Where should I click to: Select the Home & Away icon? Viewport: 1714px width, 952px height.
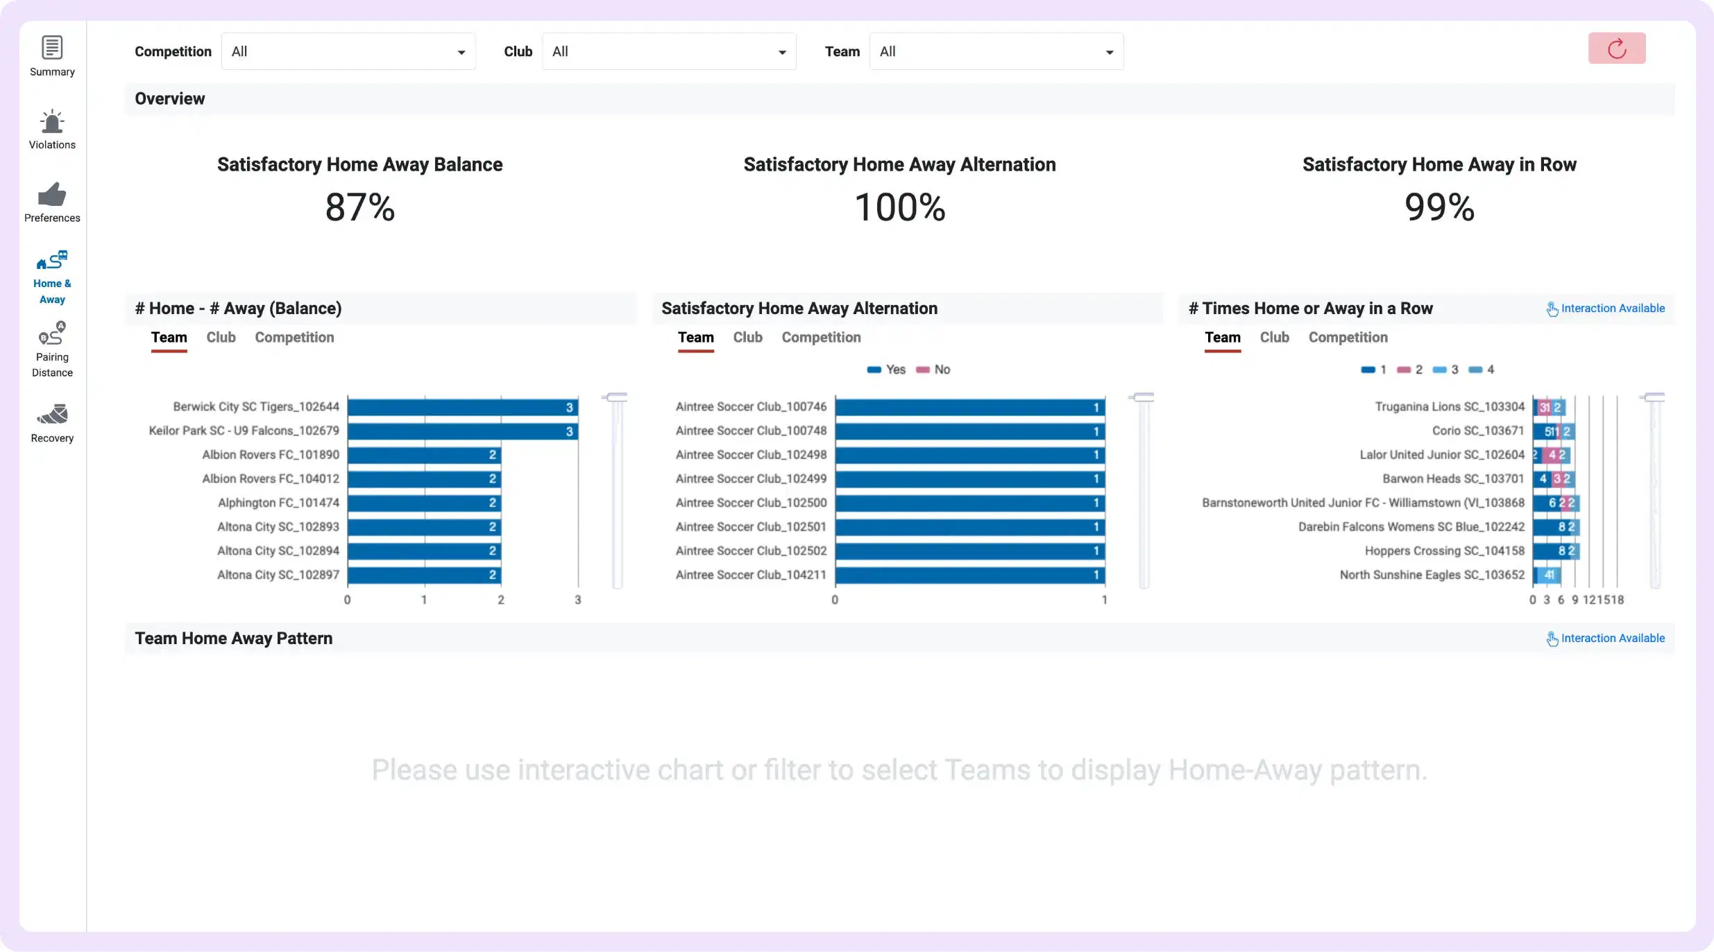pyautogui.click(x=52, y=261)
